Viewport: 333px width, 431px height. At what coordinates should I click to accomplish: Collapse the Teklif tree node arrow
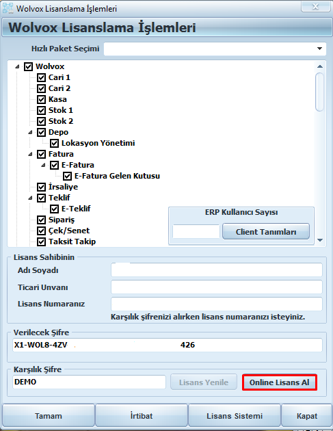(x=30, y=198)
